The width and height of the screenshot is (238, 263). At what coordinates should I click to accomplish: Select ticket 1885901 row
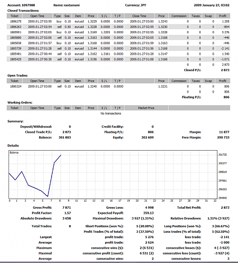click(118, 32)
